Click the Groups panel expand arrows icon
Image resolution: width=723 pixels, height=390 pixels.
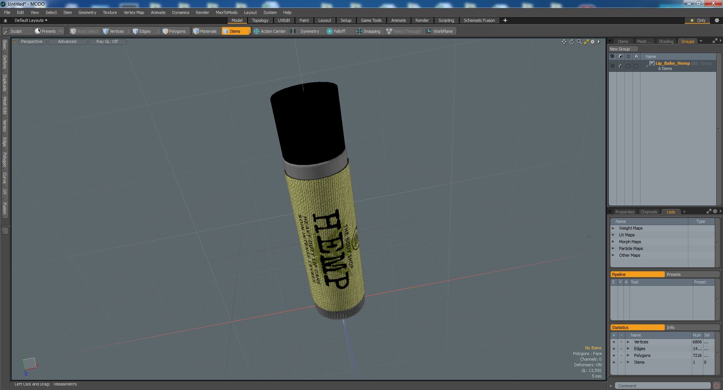(715, 41)
